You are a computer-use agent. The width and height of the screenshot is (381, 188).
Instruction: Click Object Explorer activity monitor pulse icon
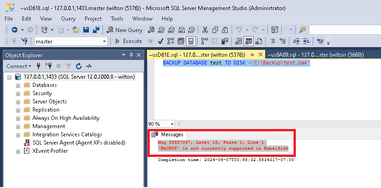pos(88,66)
